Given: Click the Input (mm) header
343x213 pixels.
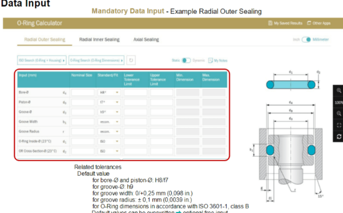Looking at the screenshot, I should (28, 75).
